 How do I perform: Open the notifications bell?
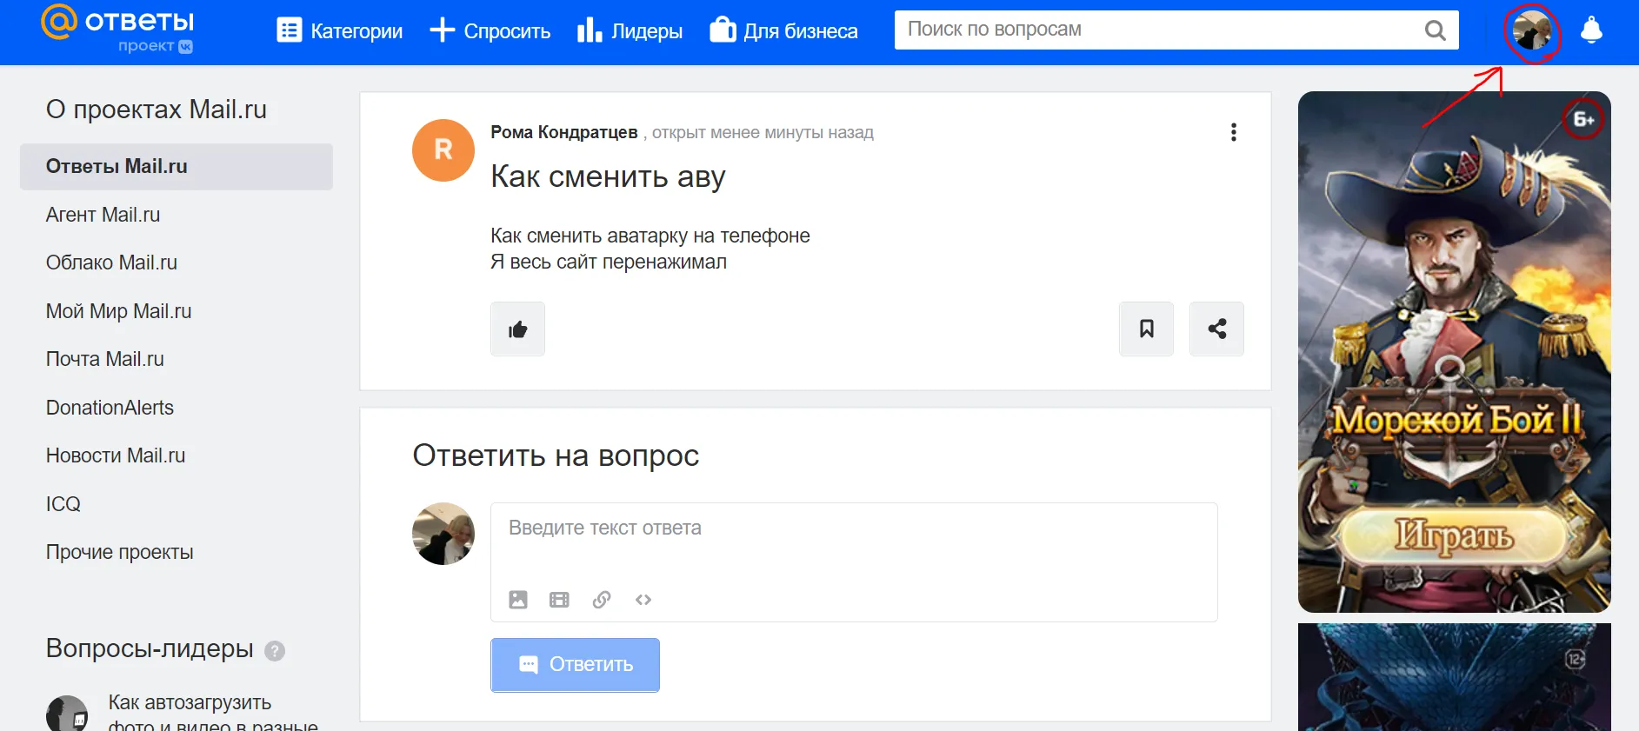pyautogui.click(x=1591, y=30)
